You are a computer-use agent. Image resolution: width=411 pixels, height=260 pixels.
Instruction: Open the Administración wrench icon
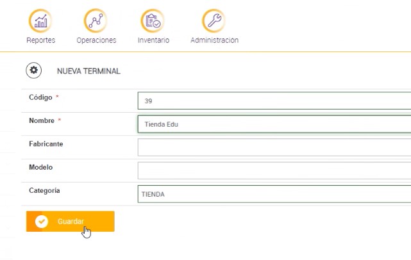tap(214, 20)
